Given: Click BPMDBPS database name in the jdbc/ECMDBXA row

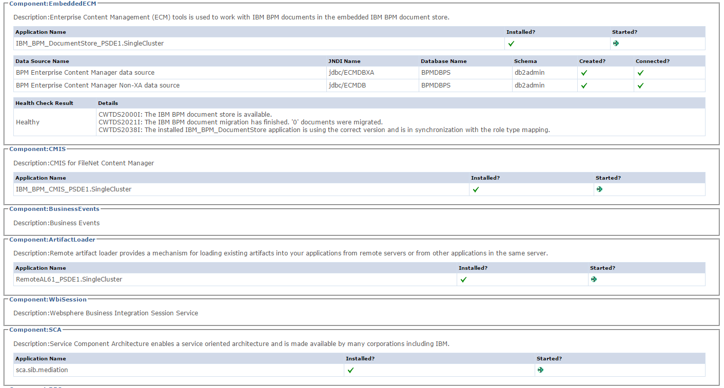Looking at the screenshot, I should [x=436, y=73].
